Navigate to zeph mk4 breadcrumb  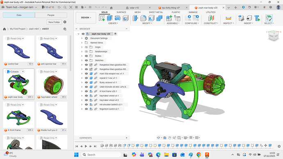click(34, 29)
